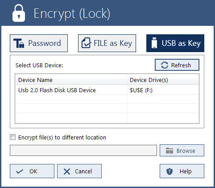The width and height of the screenshot is (215, 188).
Task: Click the shield question icon on Help
Action: point(170,172)
